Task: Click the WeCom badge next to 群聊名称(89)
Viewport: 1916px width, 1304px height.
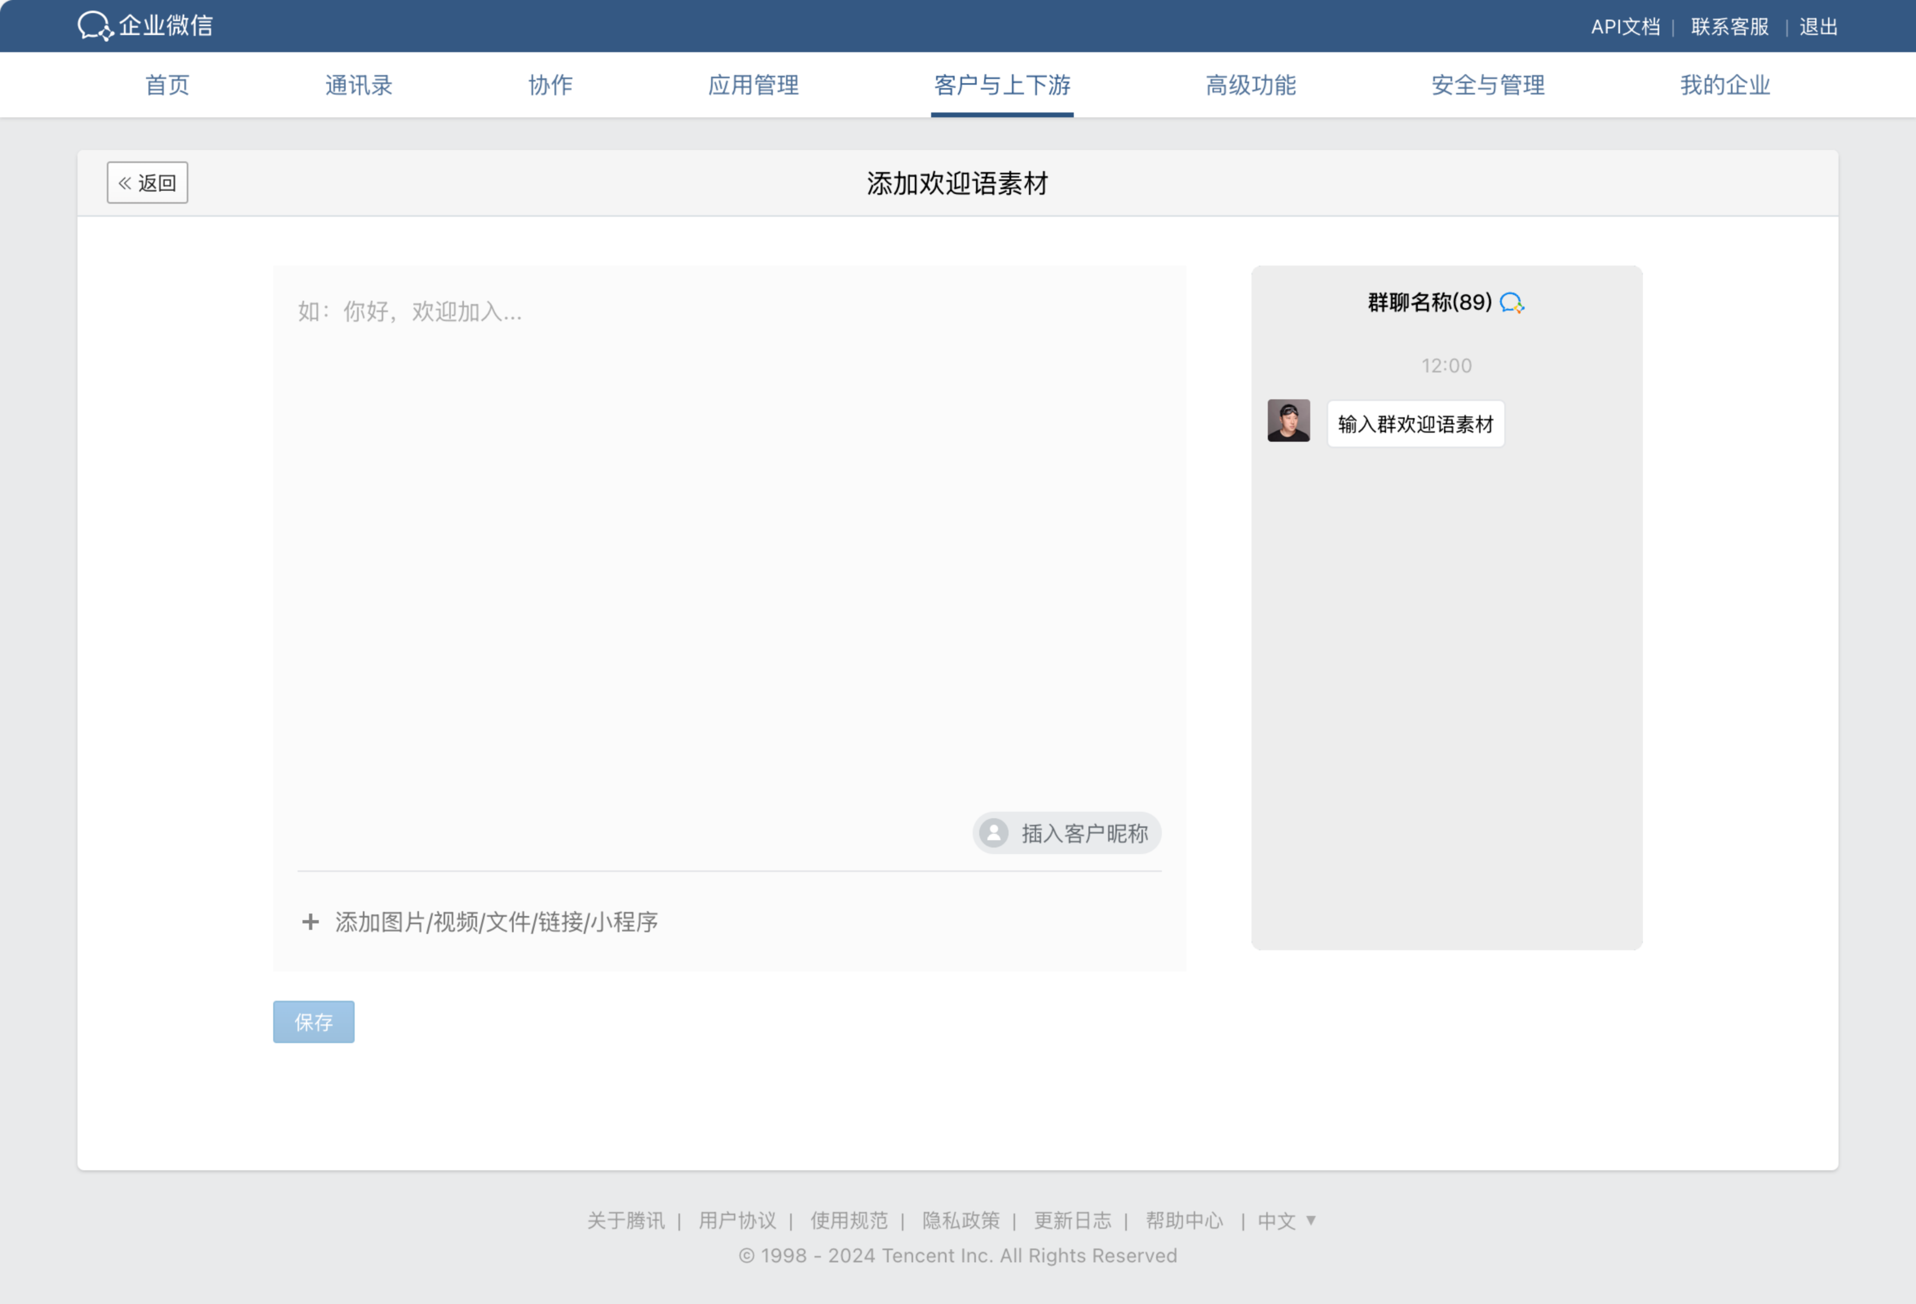Action: click(1511, 303)
